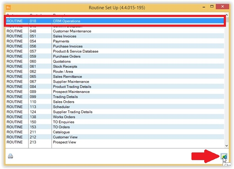The image size is (234, 169).
Task: Click the application icon in title bar
Action: tap(9, 7)
